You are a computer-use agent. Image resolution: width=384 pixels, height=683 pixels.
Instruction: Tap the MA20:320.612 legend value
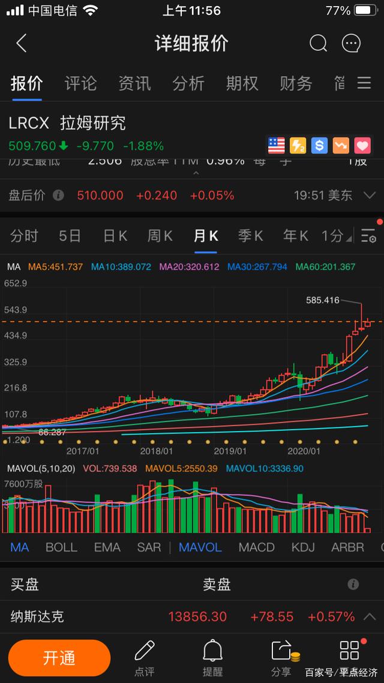(x=190, y=266)
